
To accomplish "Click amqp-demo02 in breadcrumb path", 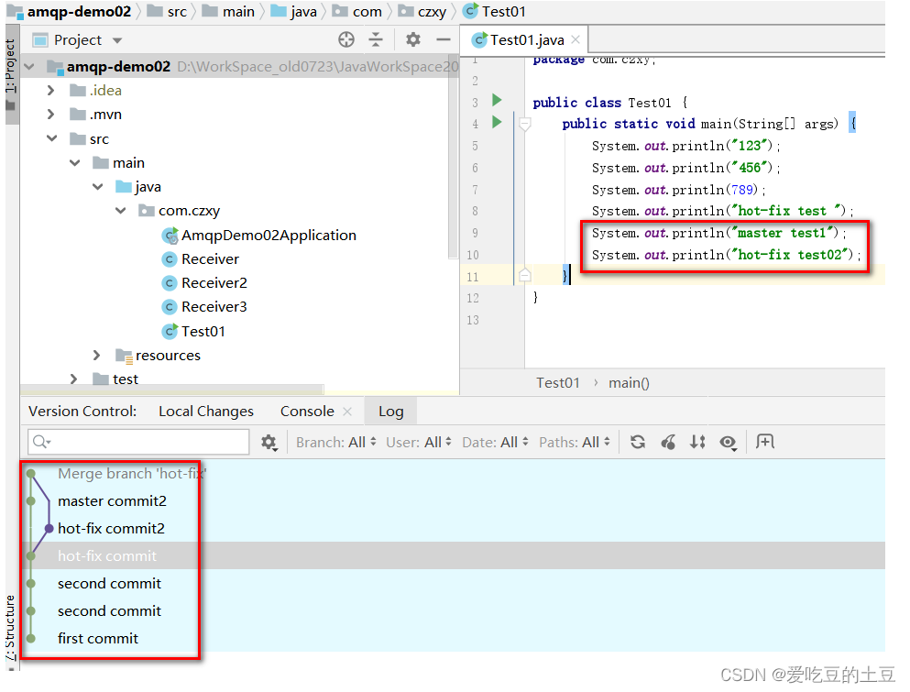I will (79, 11).
